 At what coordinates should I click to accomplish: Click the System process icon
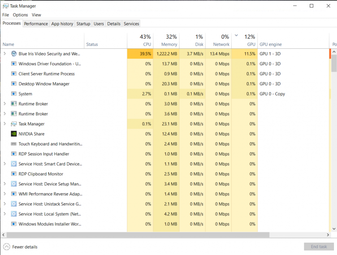pyautogui.click(x=14, y=94)
